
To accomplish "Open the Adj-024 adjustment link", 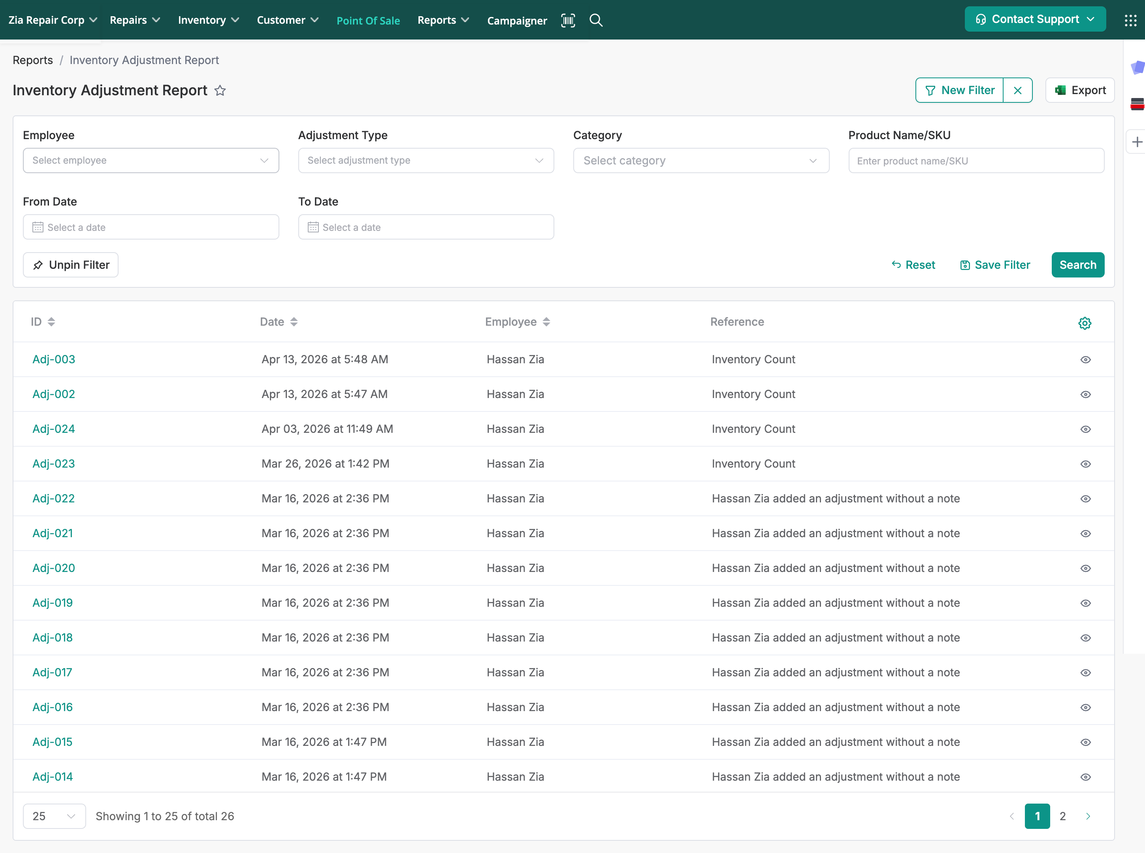I will coord(54,429).
